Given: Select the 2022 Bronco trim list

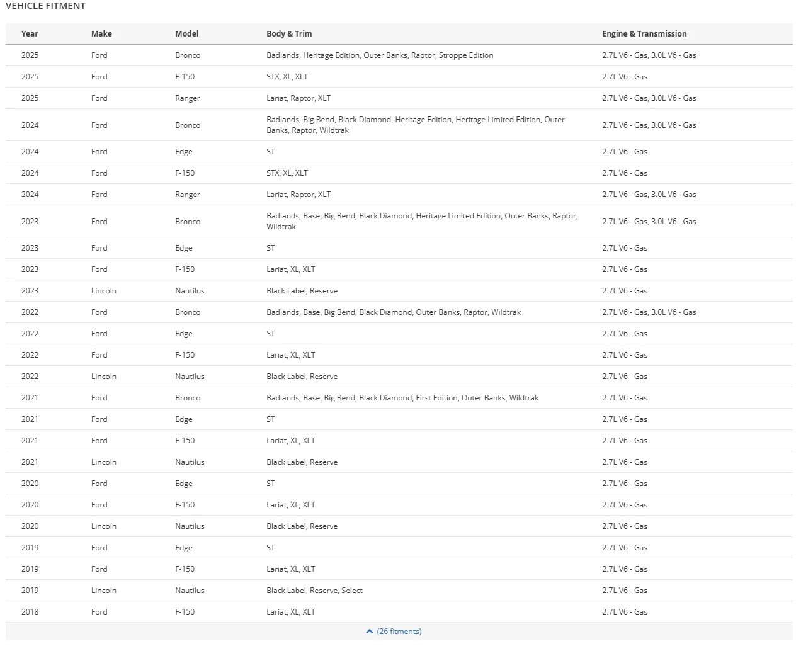Looking at the screenshot, I should (394, 312).
